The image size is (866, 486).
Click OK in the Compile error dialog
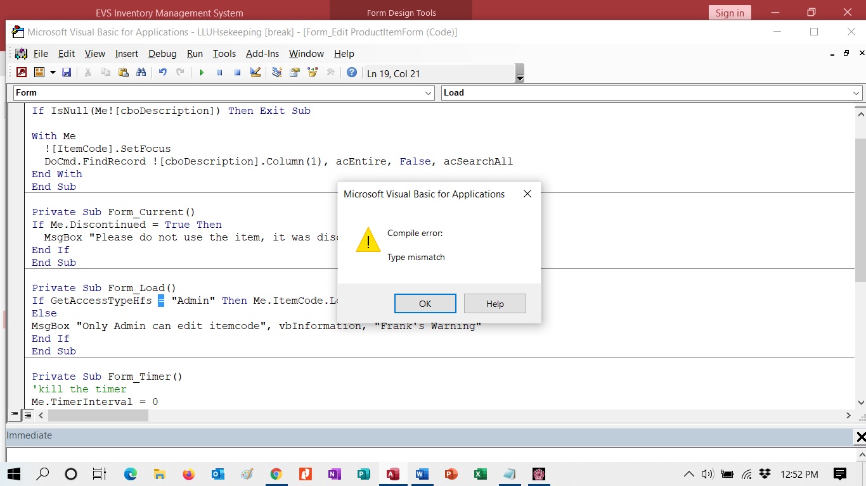[425, 304]
